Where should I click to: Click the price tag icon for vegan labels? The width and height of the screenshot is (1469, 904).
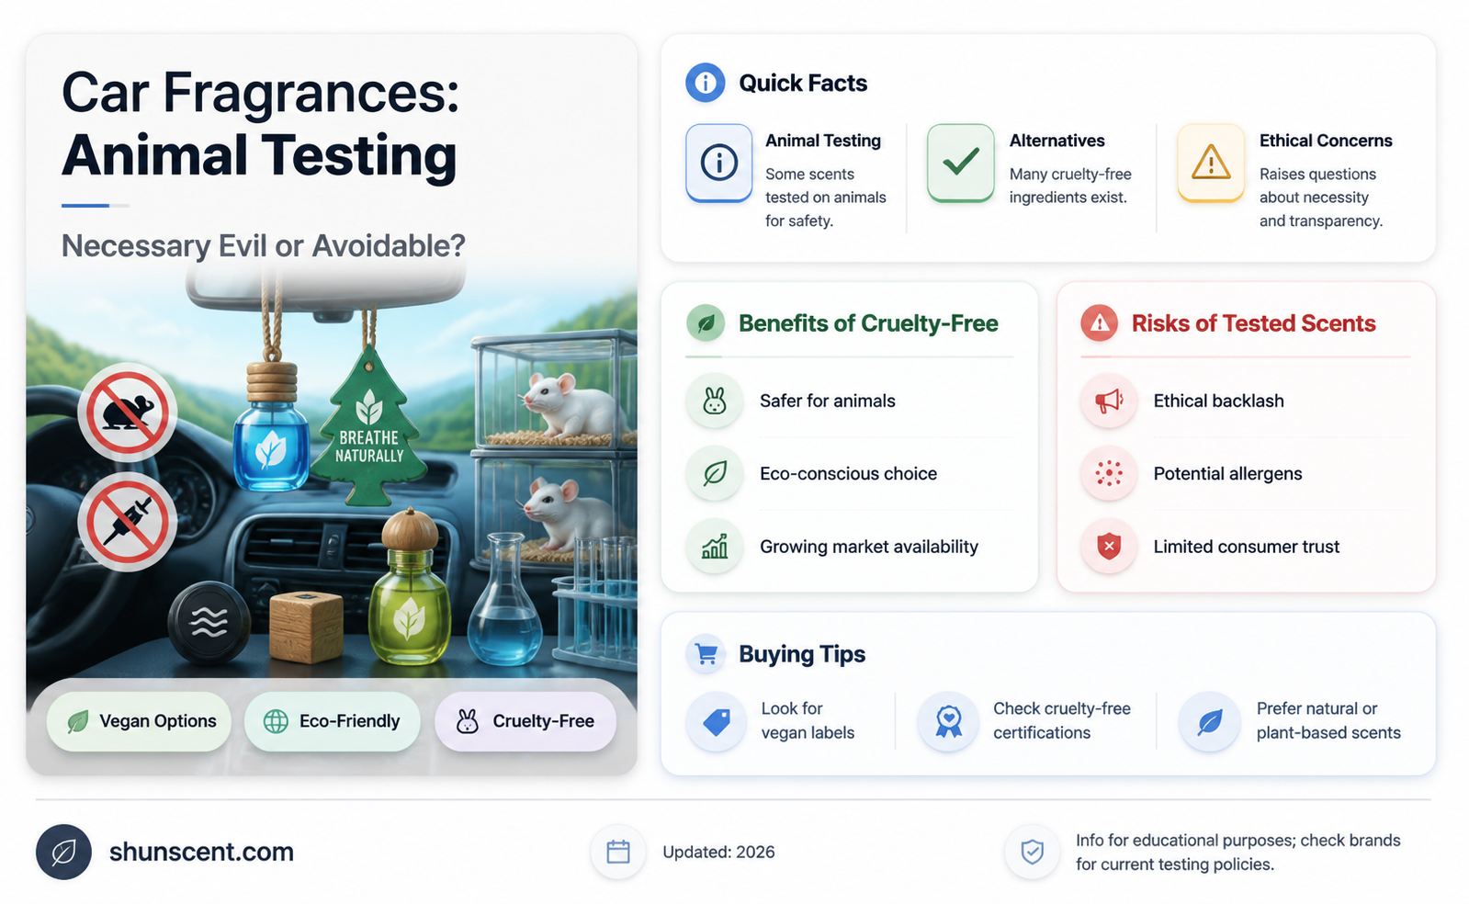point(717,721)
